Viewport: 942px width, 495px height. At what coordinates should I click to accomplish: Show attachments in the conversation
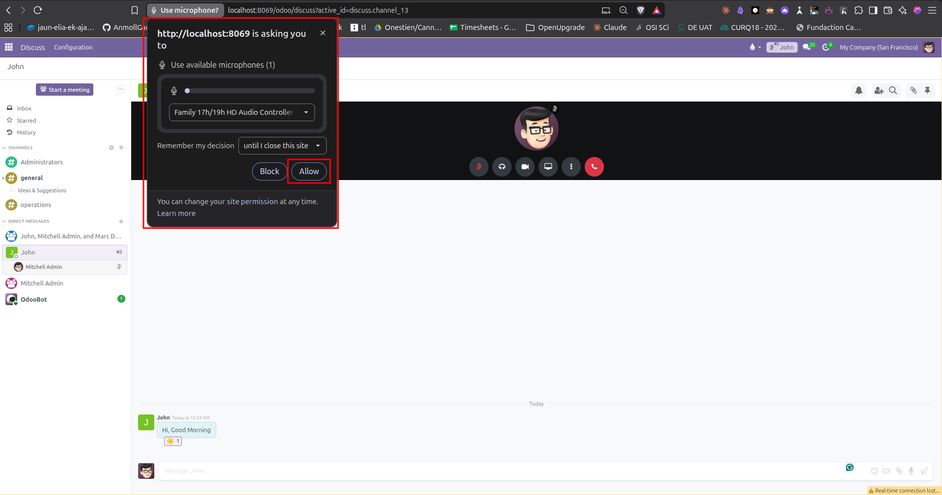click(x=913, y=90)
